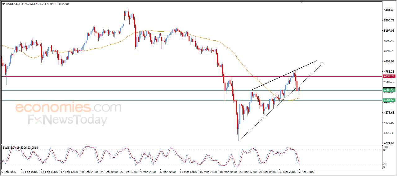Click the 4687.70 price axis value

click(389, 82)
